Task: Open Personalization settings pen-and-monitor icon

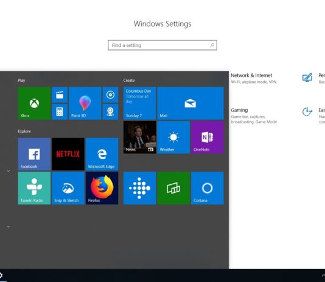Action: 307,78
